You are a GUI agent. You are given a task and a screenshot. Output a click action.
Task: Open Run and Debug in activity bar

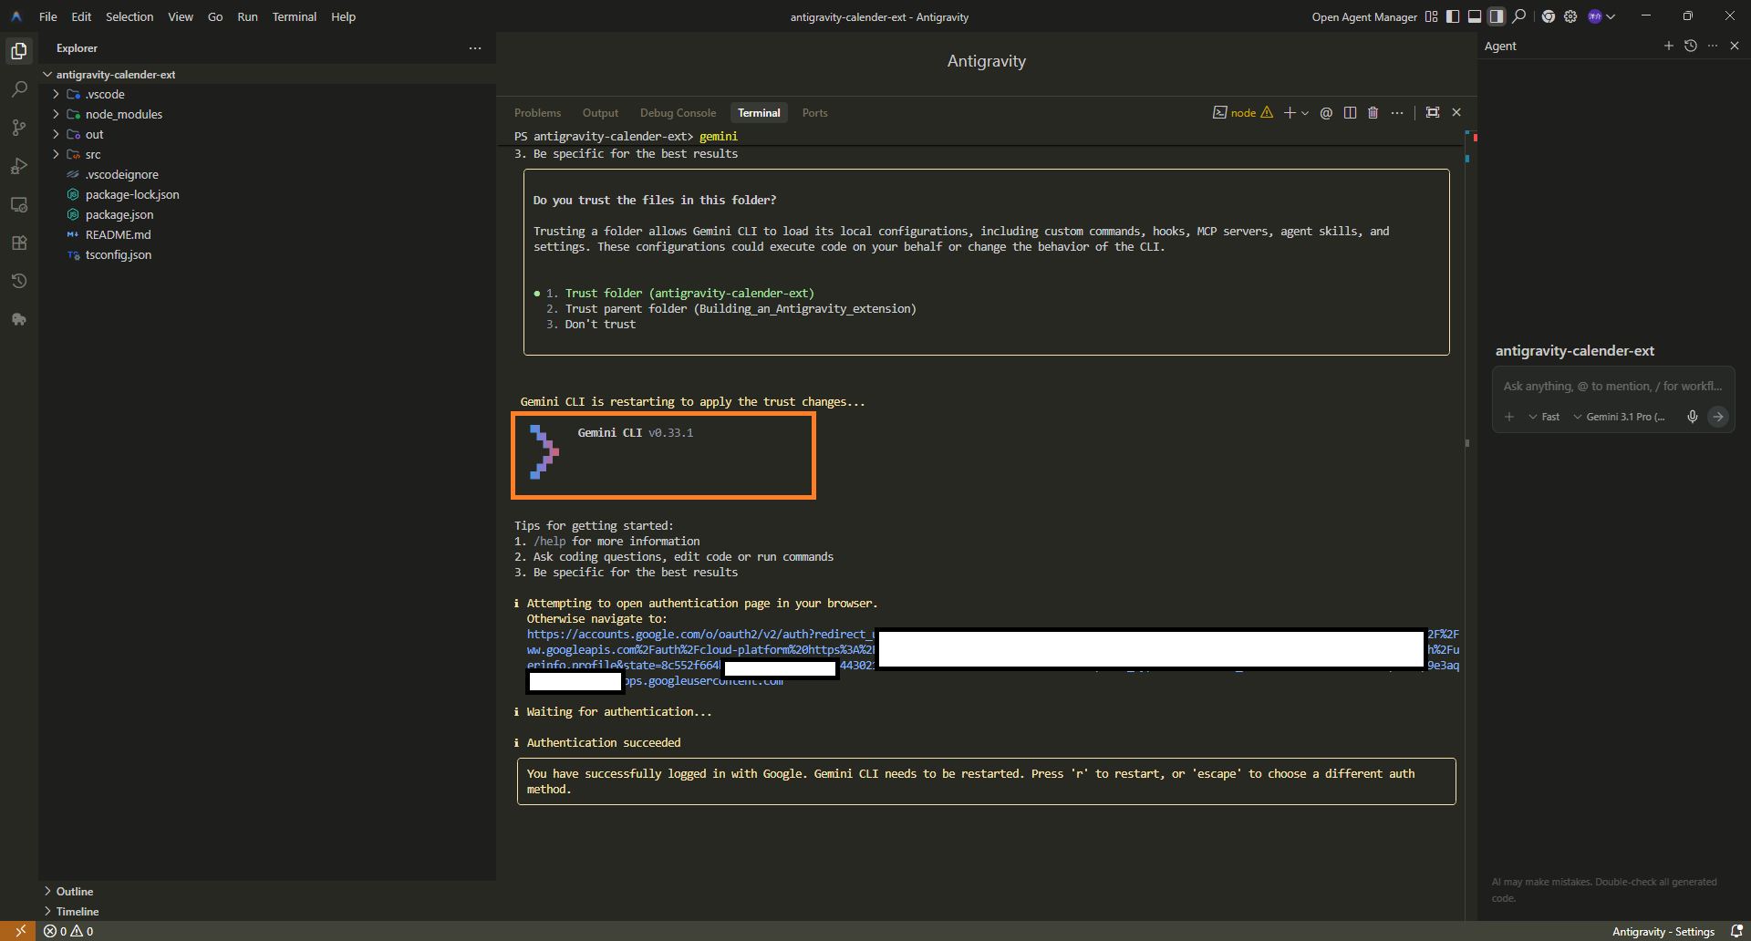point(18,166)
